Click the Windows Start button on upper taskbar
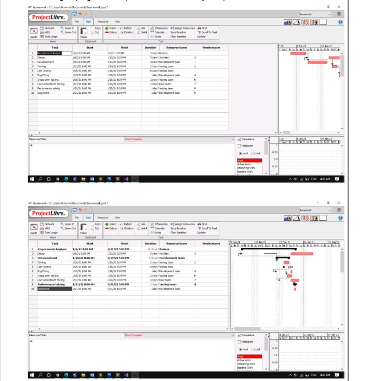The width and height of the screenshot is (380, 381). point(32,179)
